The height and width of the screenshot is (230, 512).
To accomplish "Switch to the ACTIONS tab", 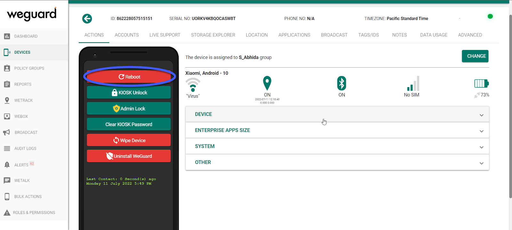I will (94, 35).
